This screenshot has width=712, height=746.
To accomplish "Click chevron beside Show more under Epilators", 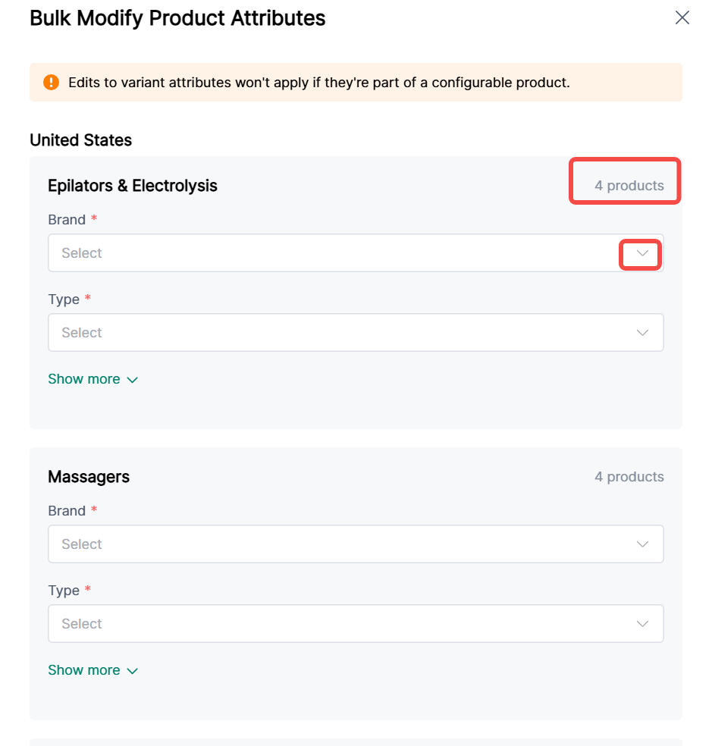I will [x=133, y=380].
